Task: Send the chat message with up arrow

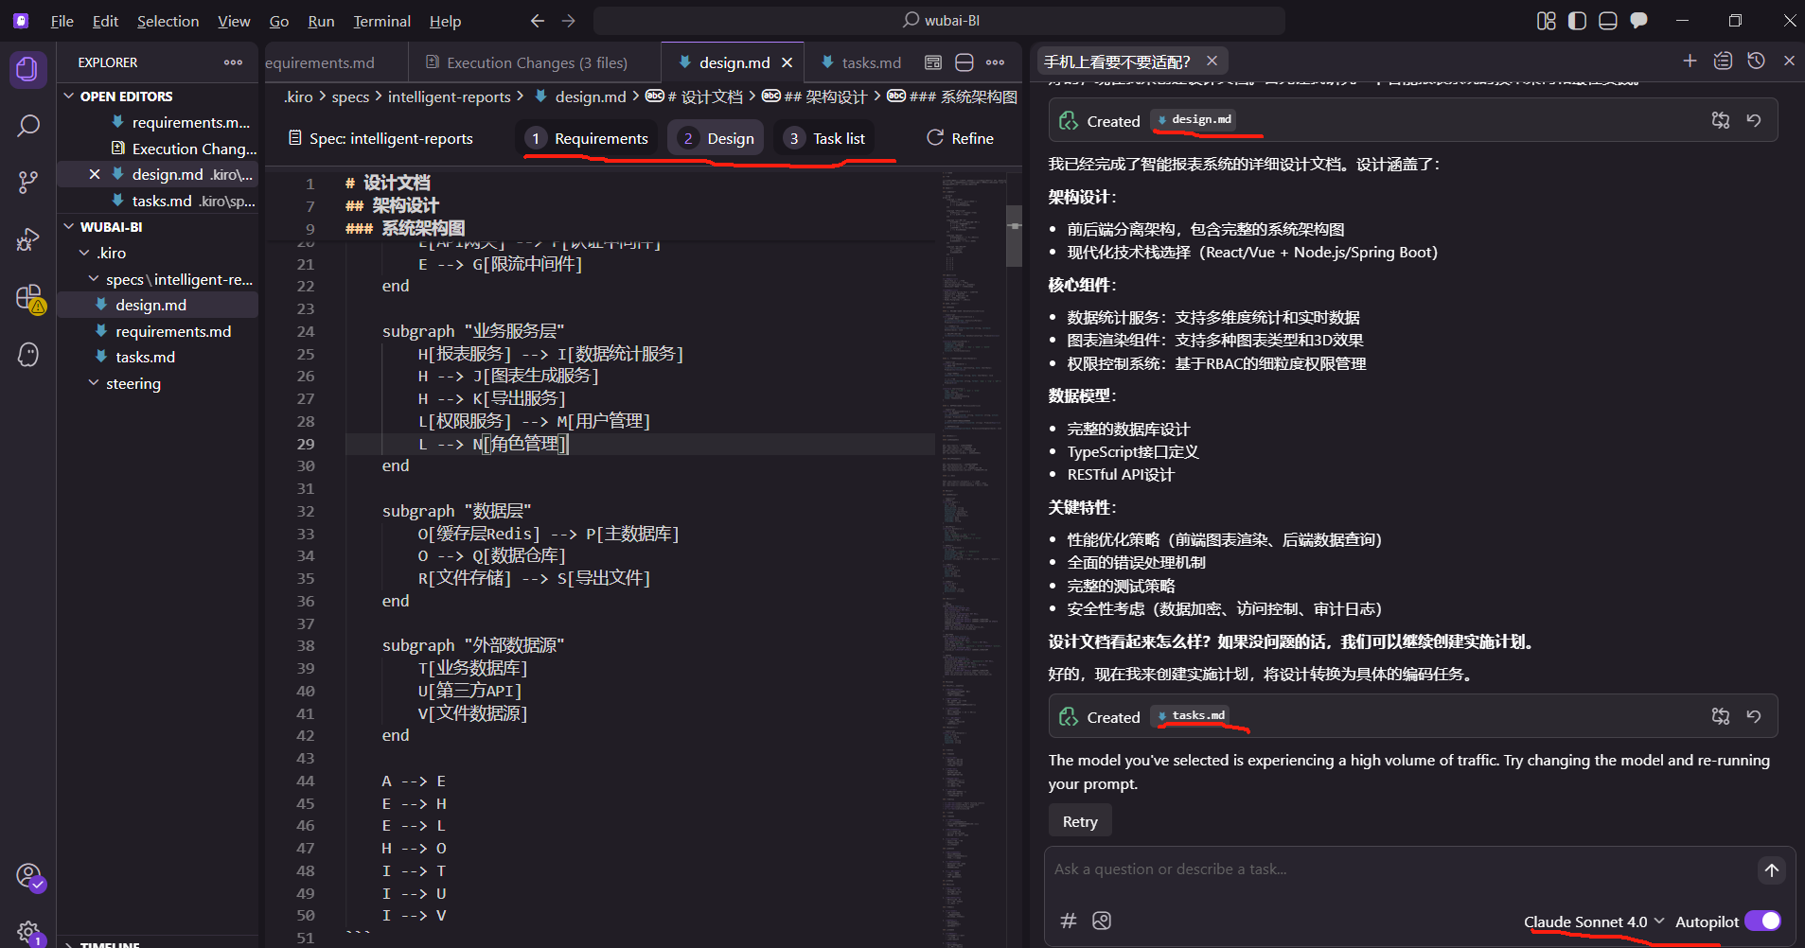Action: [x=1772, y=870]
